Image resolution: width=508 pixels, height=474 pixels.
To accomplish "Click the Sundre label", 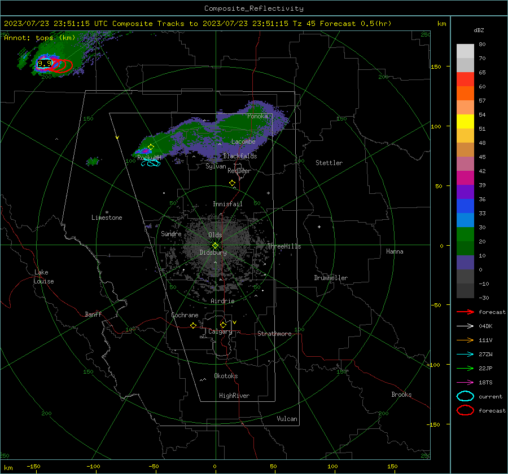I will pos(171,233).
